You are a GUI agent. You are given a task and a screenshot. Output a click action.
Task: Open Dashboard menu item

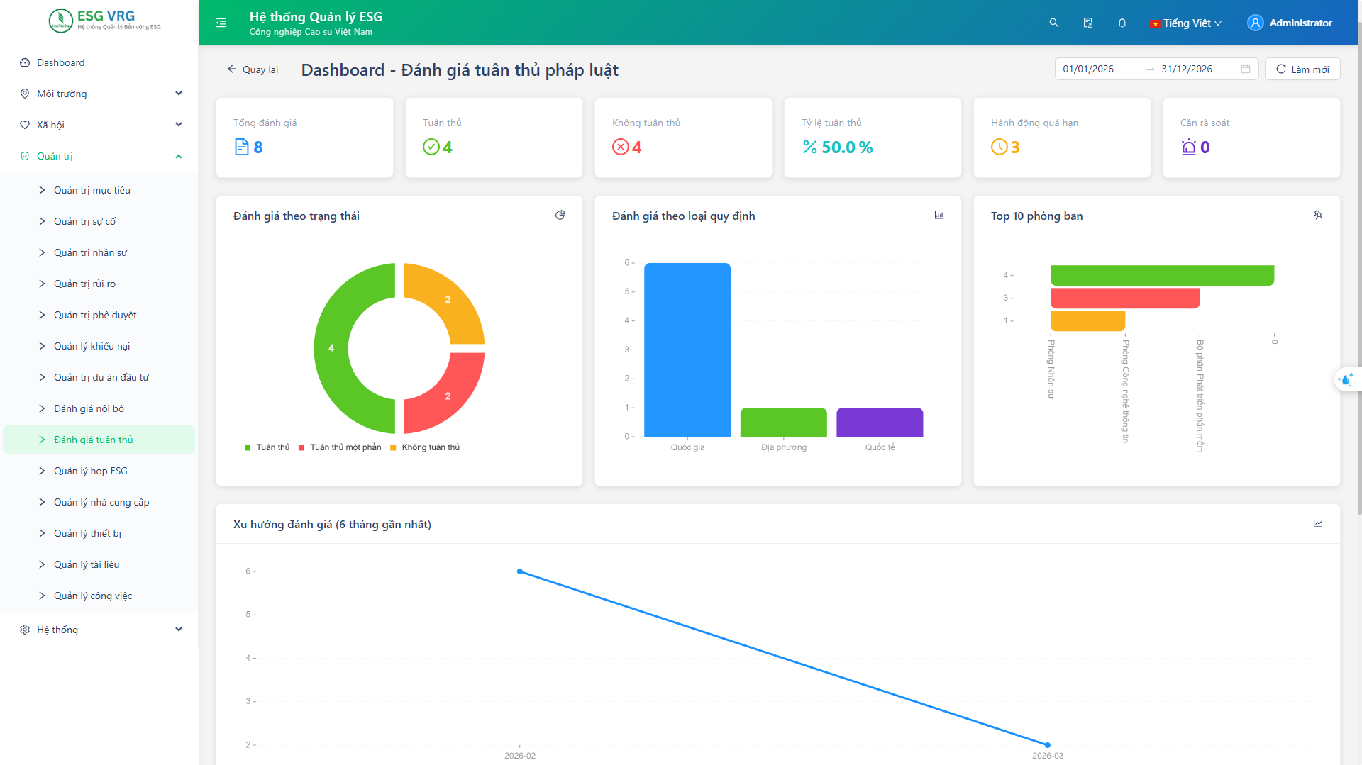99,62
